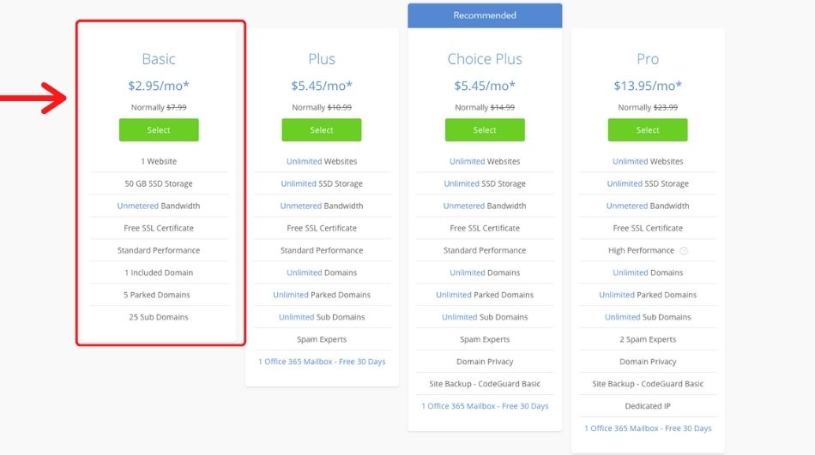Choose the Choice Plus plan Select button
The image size is (815, 455).
(485, 130)
